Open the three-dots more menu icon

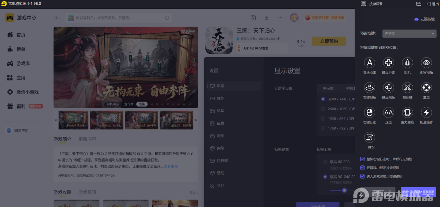pos(280,18)
